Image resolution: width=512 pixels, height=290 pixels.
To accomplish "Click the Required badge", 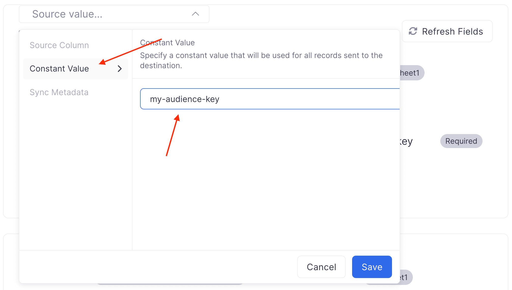I will [x=461, y=141].
